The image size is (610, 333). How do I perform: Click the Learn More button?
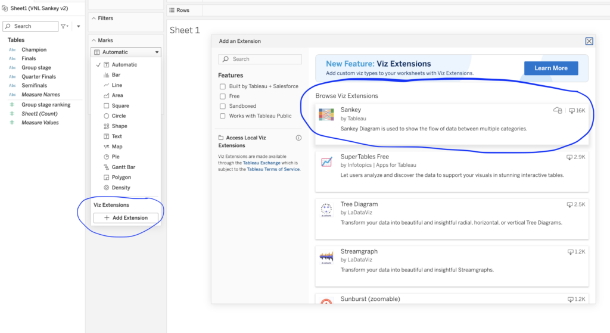pyautogui.click(x=550, y=68)
